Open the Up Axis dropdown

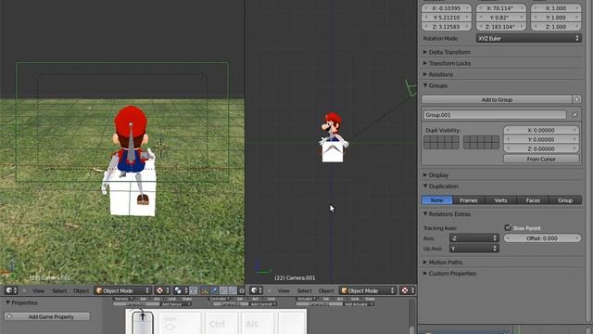[474, 249]
